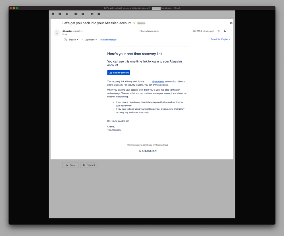Click the 'OK, you're good to go!' text

pyautogui.click(x=118, y=121)
